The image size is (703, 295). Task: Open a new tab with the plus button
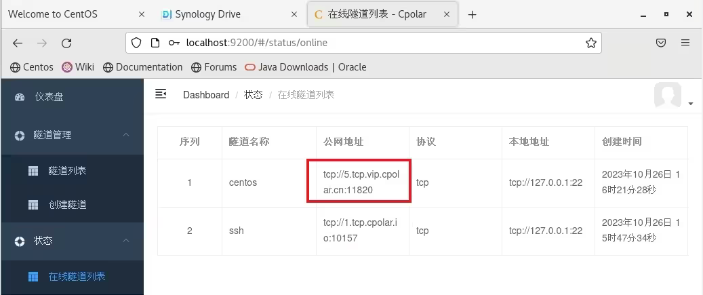(x=472, y=15)
